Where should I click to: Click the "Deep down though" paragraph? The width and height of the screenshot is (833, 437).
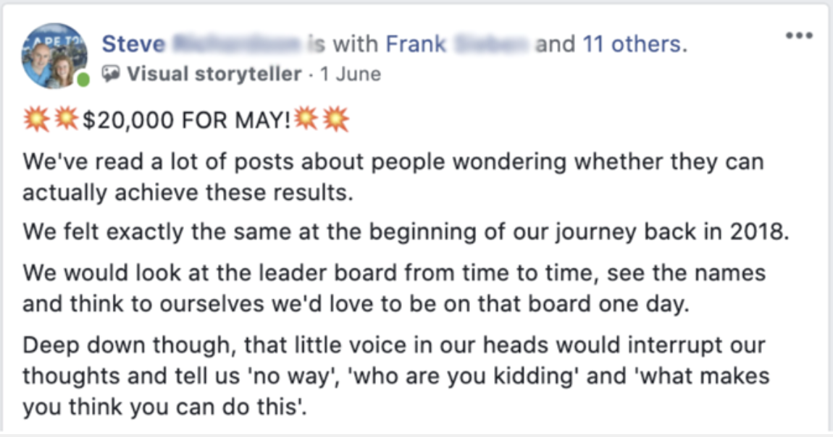point(395,376)
